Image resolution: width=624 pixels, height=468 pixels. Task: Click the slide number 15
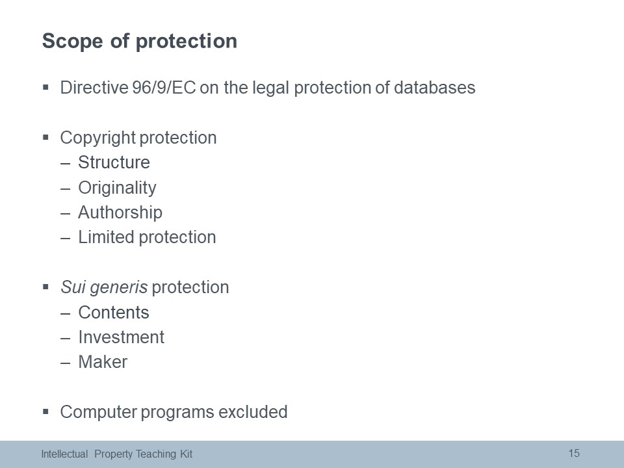coord(574,453)
